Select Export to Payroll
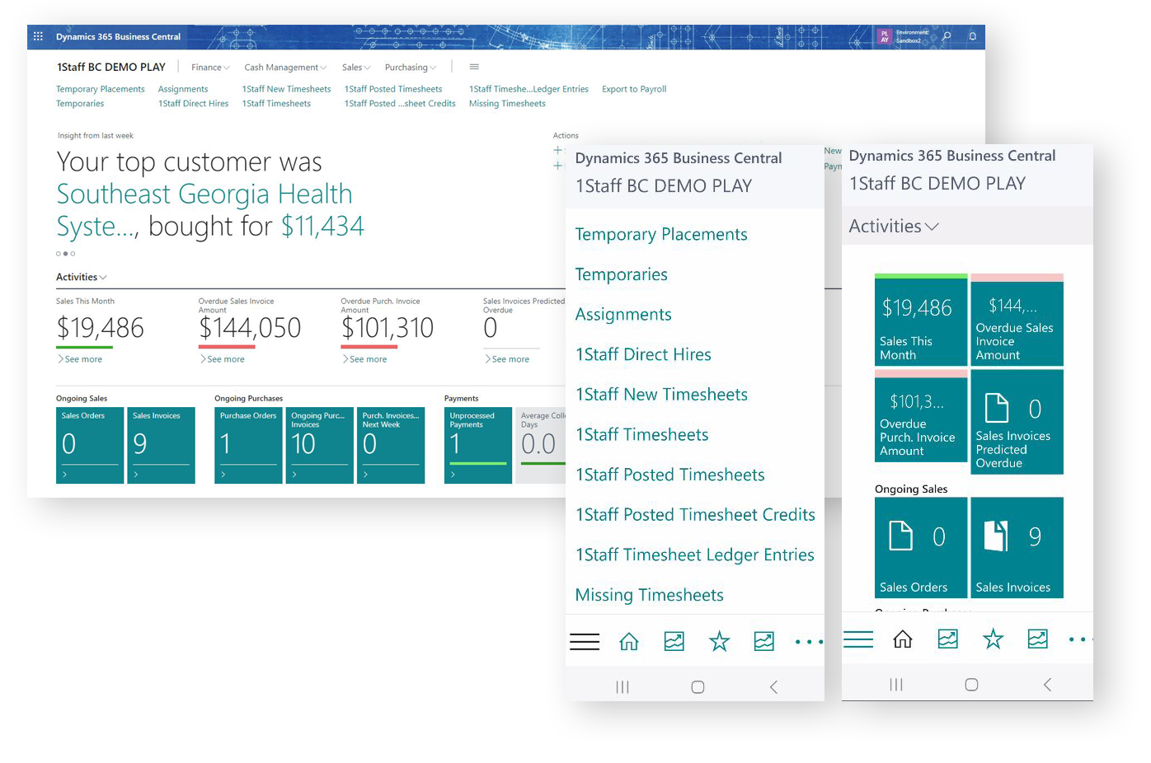The image size is (1151, 763). (x=634, y=89)
